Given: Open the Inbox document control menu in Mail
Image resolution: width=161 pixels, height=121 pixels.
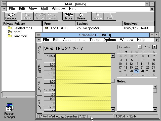Looking at the screenshot, I should tap(4, 9).
